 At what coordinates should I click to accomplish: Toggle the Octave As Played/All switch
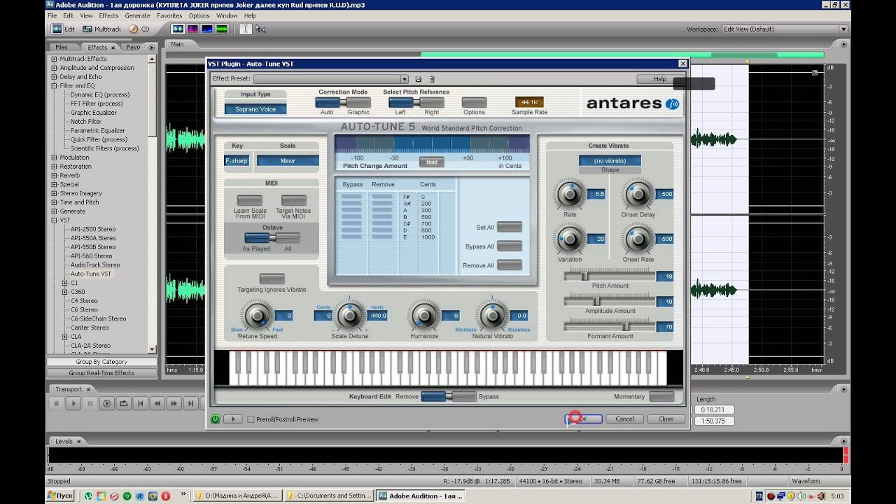pos(272,238)
